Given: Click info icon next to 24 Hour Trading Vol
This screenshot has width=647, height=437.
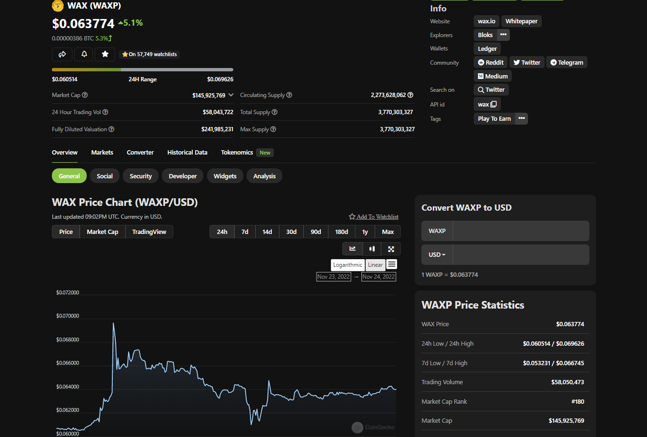Looking at the screenshot, I should [x=105, y=112].
